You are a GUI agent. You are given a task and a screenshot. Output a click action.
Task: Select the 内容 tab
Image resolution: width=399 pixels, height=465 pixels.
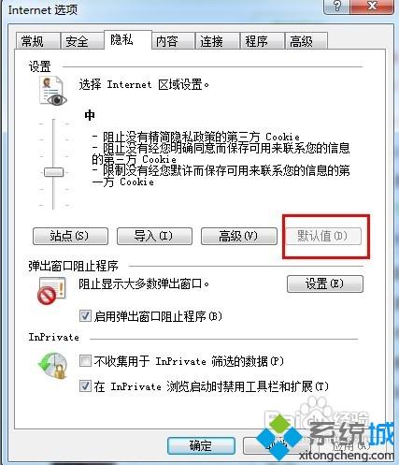(173, 41)
